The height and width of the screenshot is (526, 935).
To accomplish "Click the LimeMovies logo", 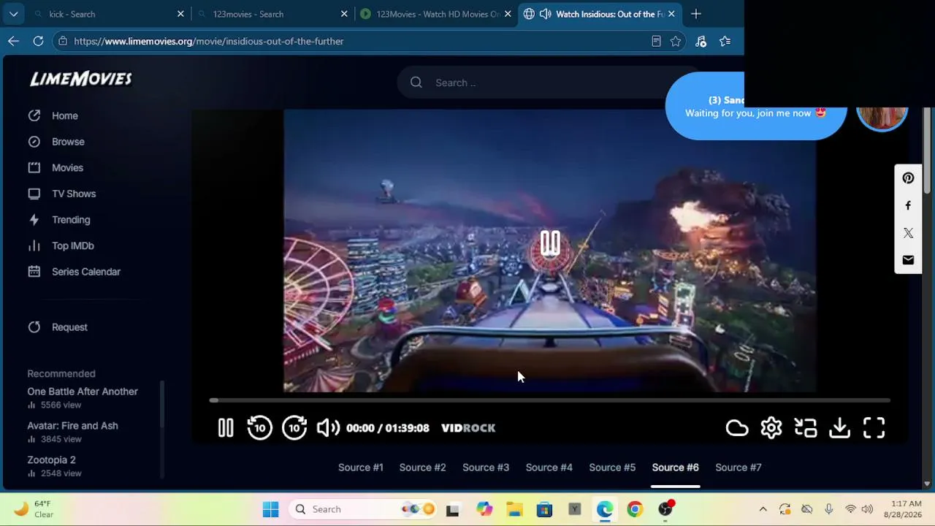I will click(x=81, y=79).
